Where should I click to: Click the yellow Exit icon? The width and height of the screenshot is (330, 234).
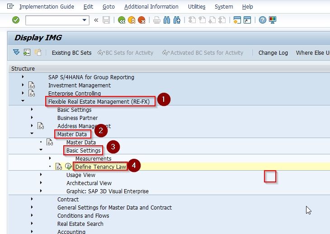coord(132,20)
